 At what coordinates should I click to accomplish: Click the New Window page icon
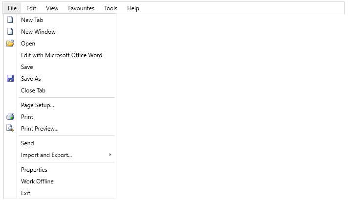pyautogui.click(x=10, y=31)
